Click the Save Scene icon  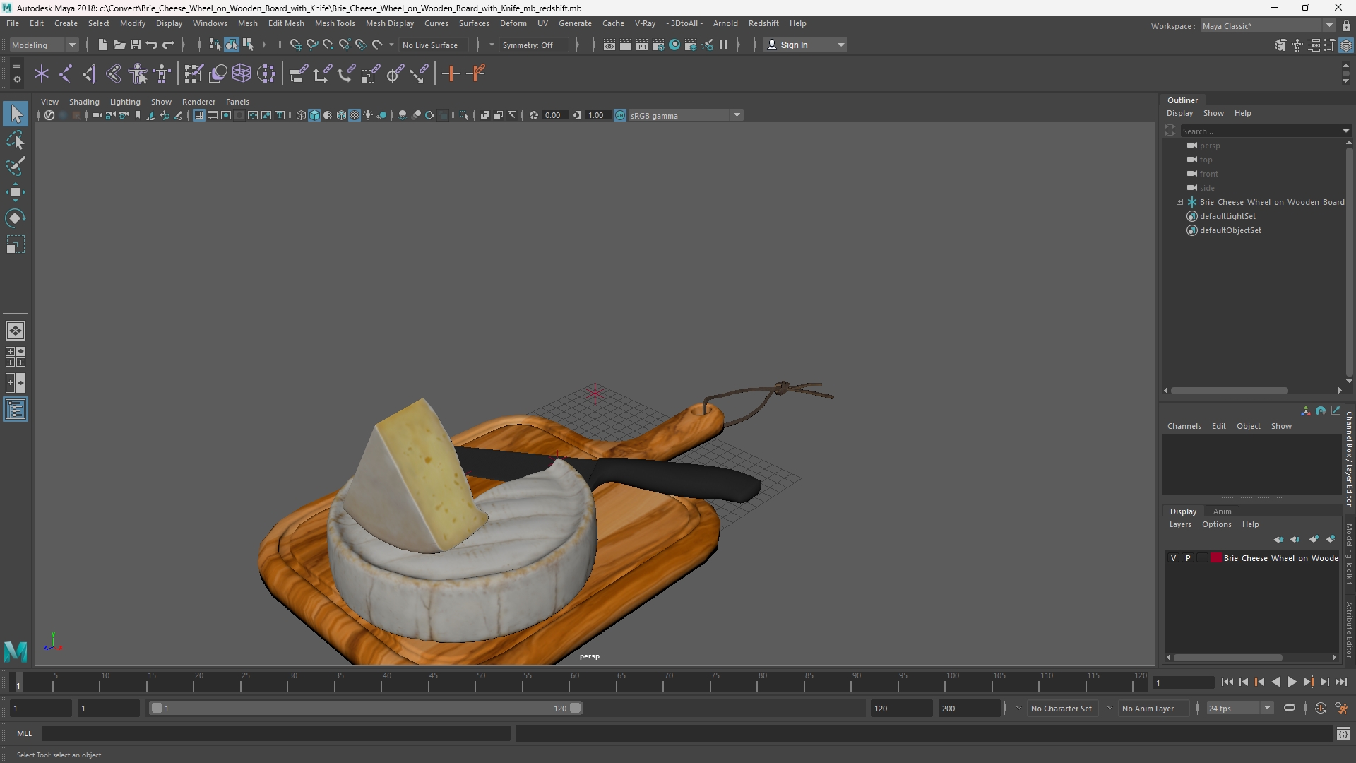pyautogui.click(x=135, y=45)
